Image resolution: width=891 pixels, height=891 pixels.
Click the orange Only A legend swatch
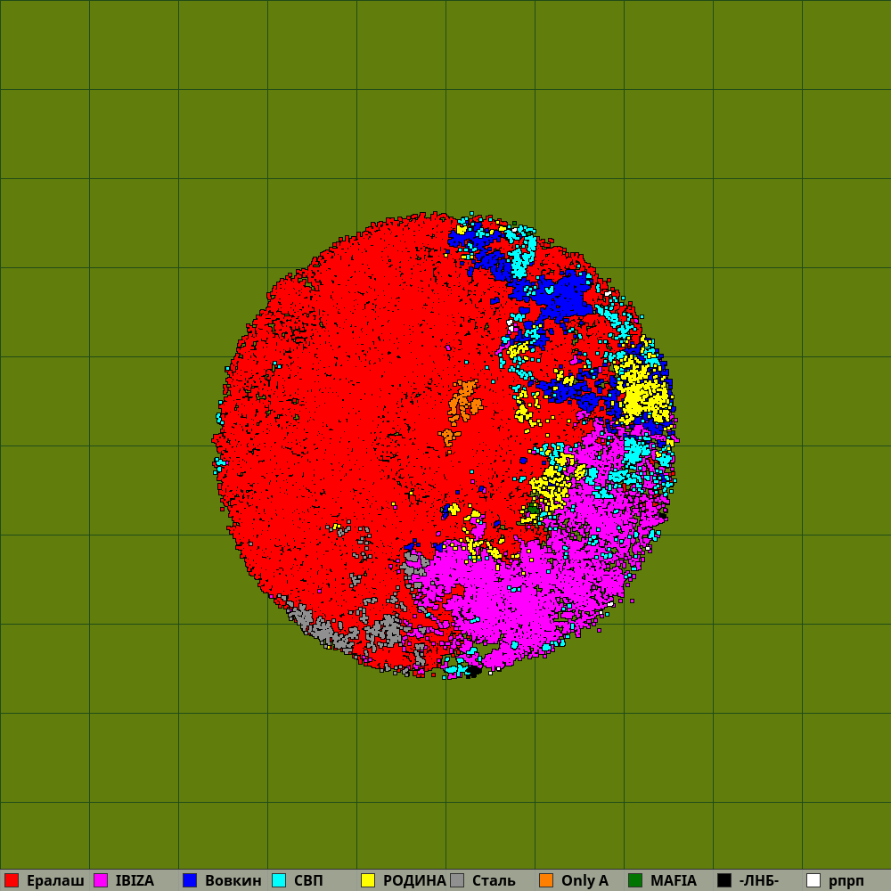(546, 880)
